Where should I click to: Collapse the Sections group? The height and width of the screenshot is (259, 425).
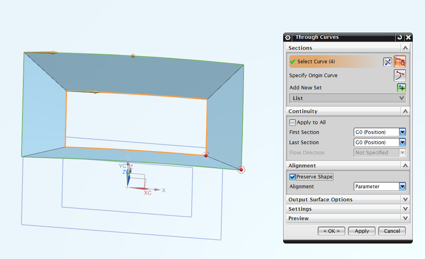[405, 48]
